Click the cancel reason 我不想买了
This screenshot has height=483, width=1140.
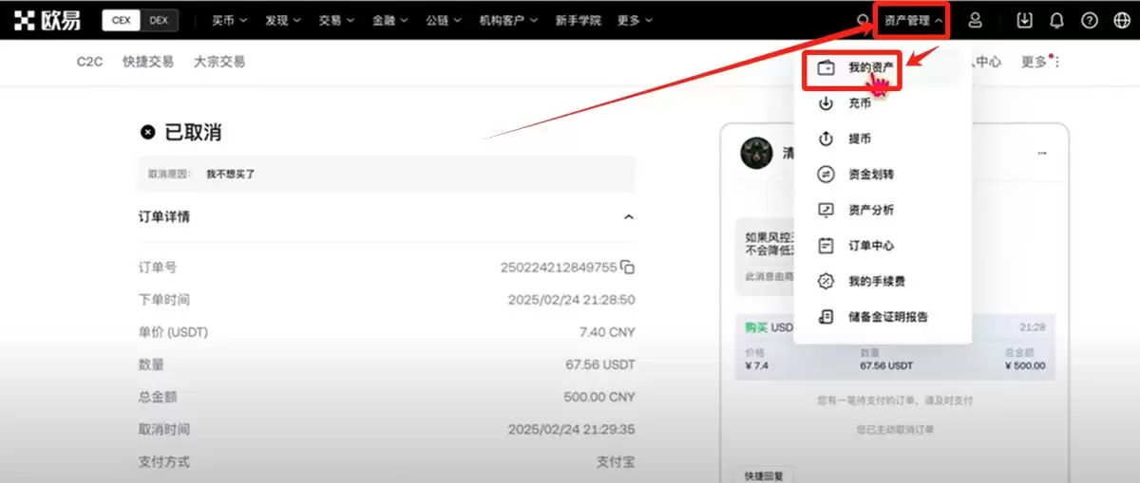tap(231, 175)
